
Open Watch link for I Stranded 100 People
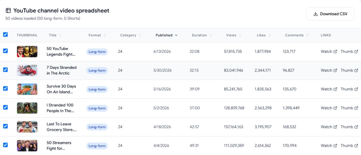[x=329, y=108]
